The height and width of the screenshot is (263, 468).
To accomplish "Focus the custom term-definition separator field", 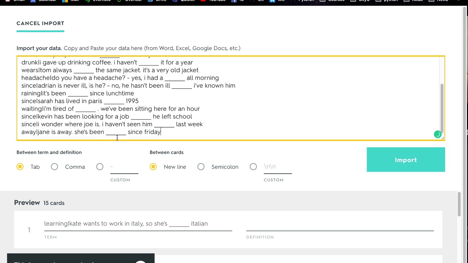I will tap(124, 167).
